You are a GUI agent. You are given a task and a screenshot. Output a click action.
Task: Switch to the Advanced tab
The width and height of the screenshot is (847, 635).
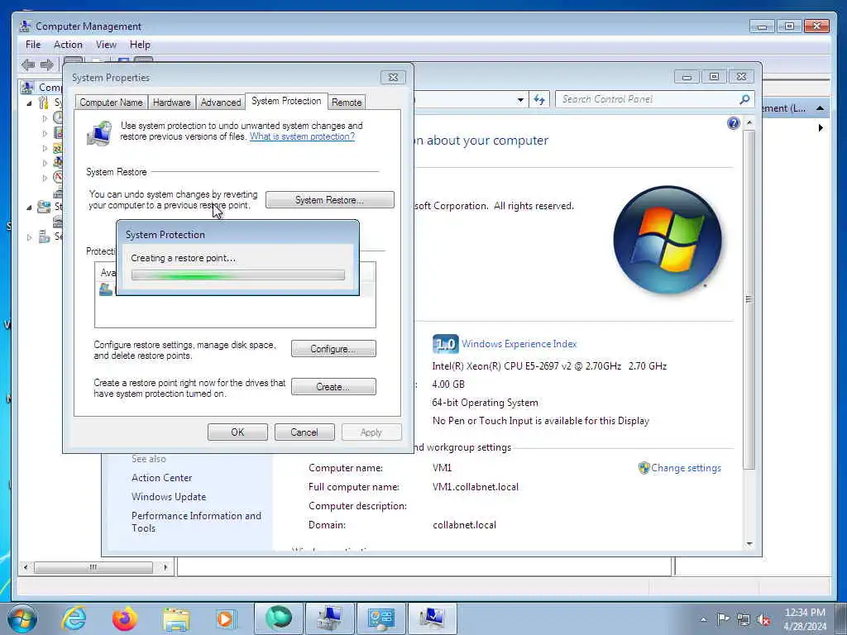[221, 102]
